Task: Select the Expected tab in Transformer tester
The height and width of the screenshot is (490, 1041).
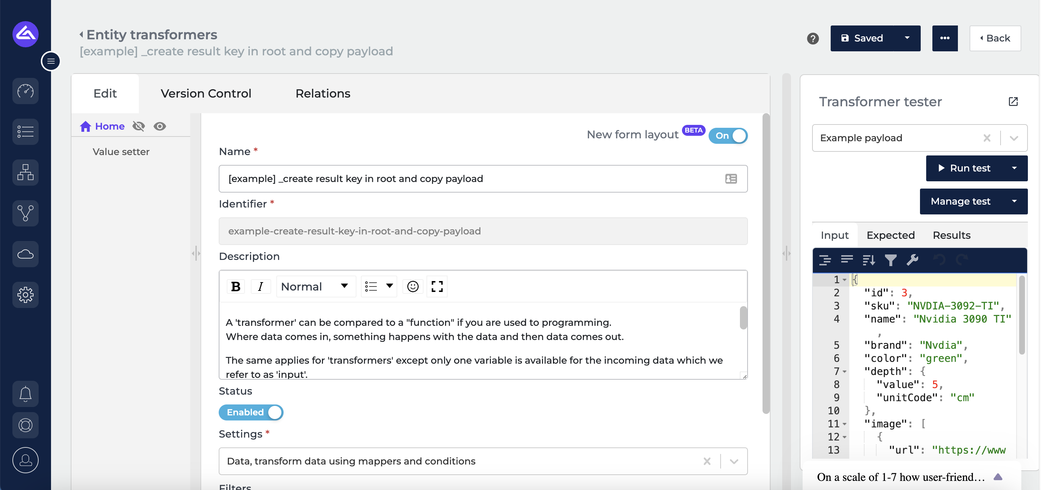Action: 890,235
